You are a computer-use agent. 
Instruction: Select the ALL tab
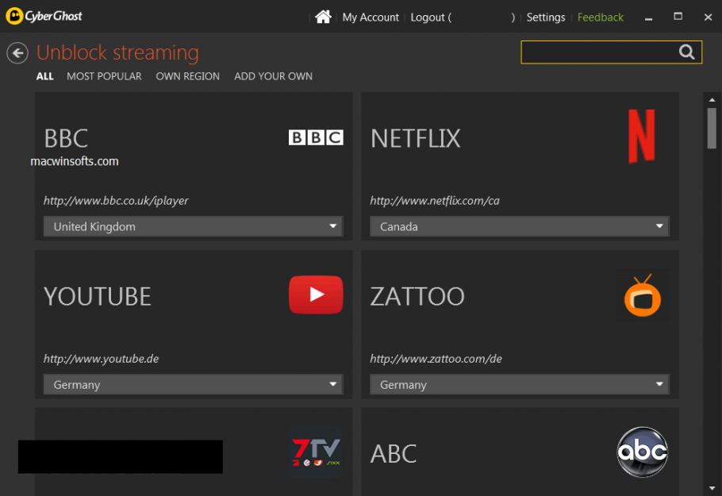[45, 76]
